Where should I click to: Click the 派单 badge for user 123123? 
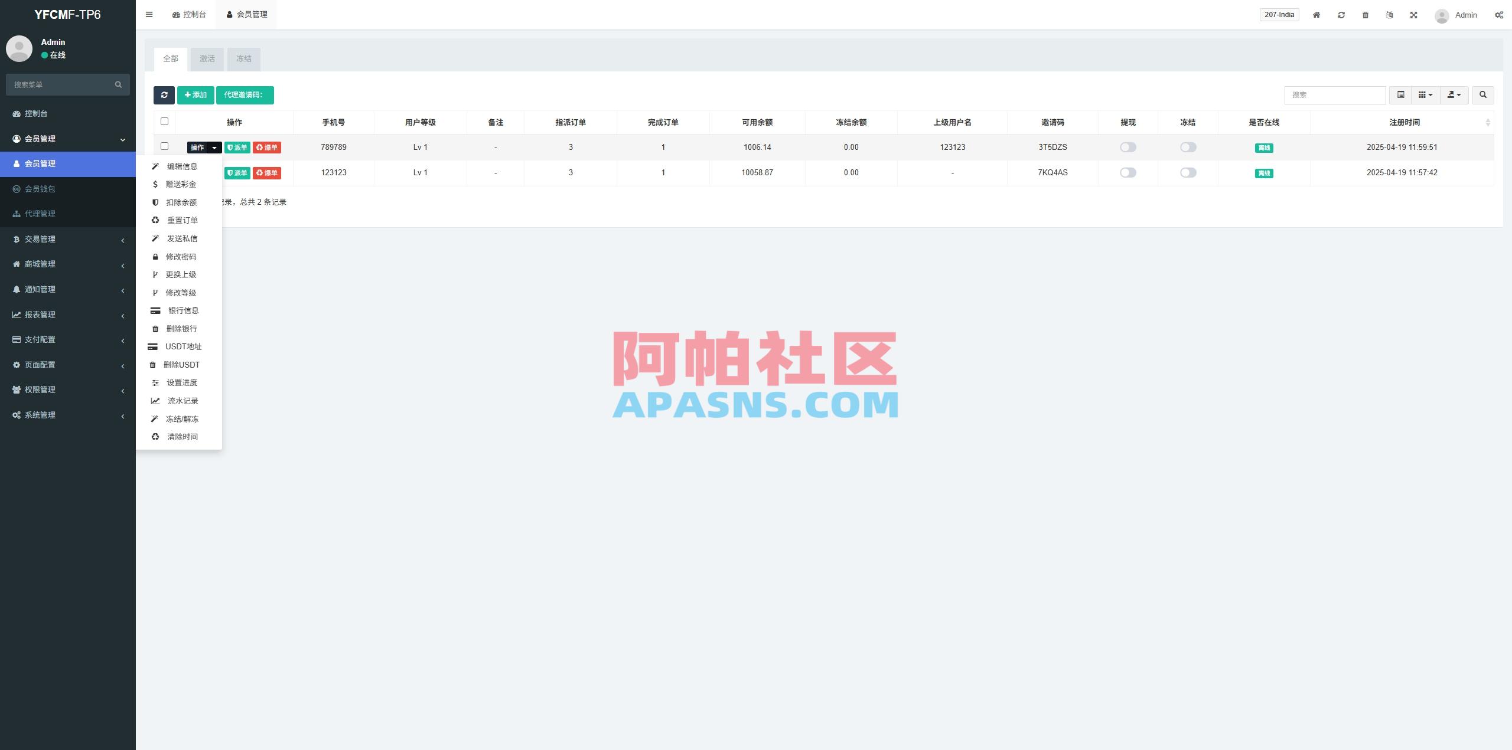(x=237, y=172)
